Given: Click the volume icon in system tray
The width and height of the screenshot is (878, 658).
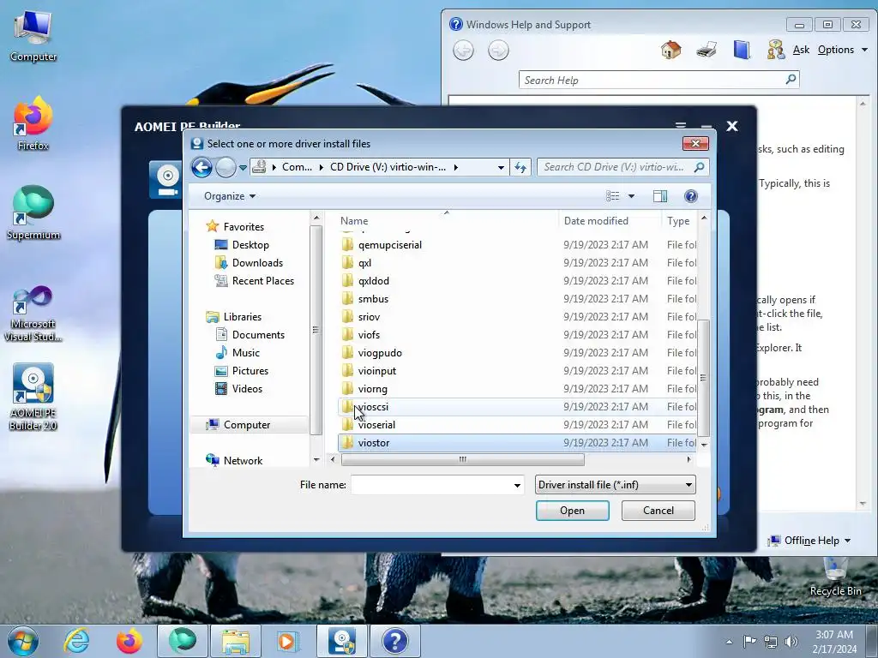Looking at the screenshot, I should 791,642.
